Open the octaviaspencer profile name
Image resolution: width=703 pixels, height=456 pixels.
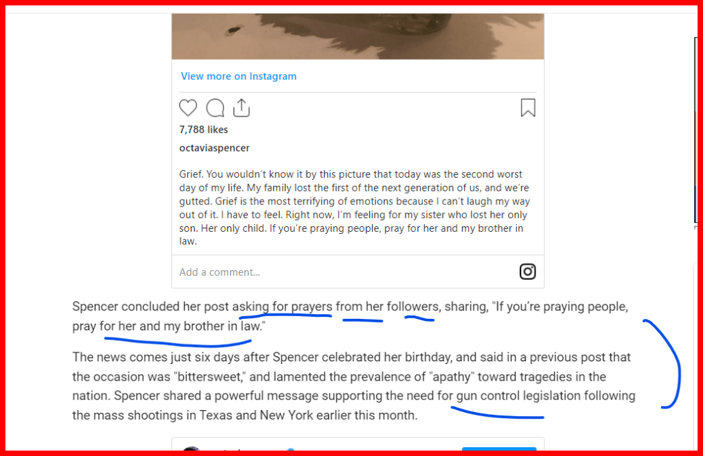[x=214, y=148]
